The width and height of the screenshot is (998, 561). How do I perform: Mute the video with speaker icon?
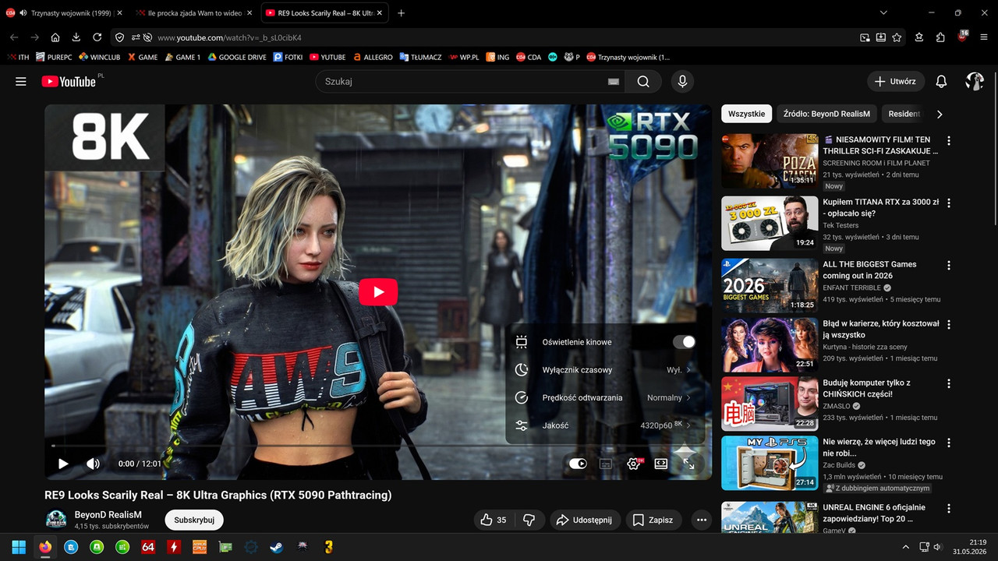point(93,464)
